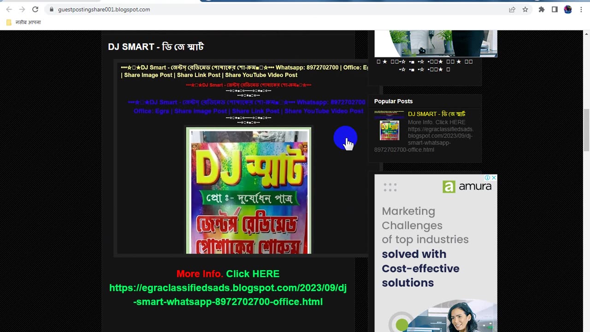The width and height of the screenshot is (590, 332).
Task: Click the DJ Smart poster image
Action: pyautogui.click(x=248, y=190)
